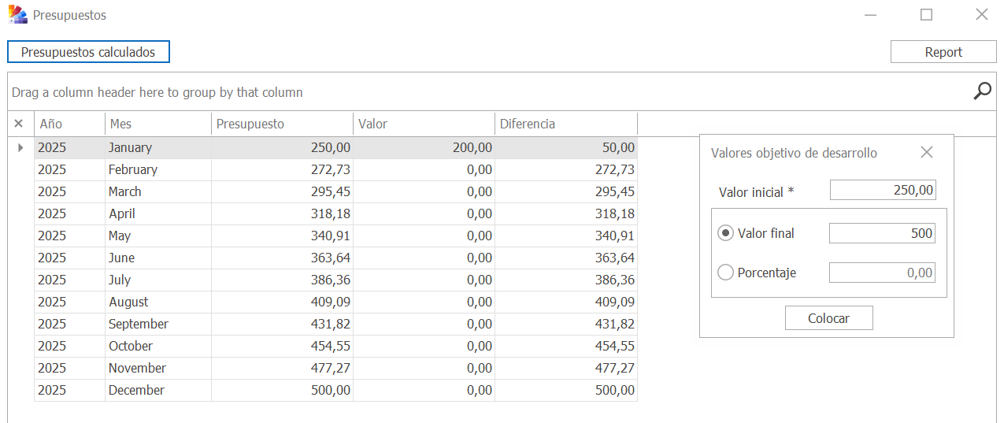Click the row indicator arrow beside January
Image resolution: width=1004 pixels, height=423 pixels.
pyautogui.click(x=20, y=147)
